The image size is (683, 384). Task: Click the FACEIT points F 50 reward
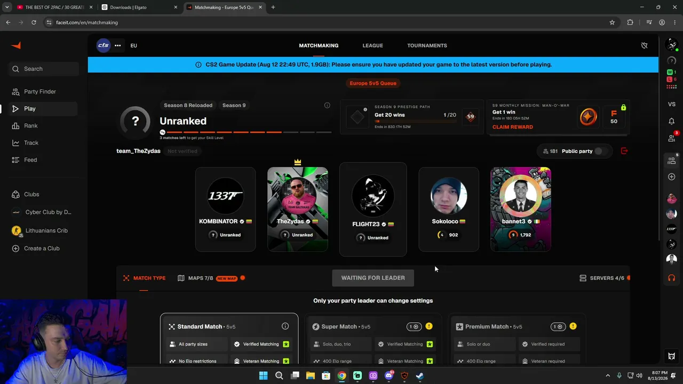[614, 117]
